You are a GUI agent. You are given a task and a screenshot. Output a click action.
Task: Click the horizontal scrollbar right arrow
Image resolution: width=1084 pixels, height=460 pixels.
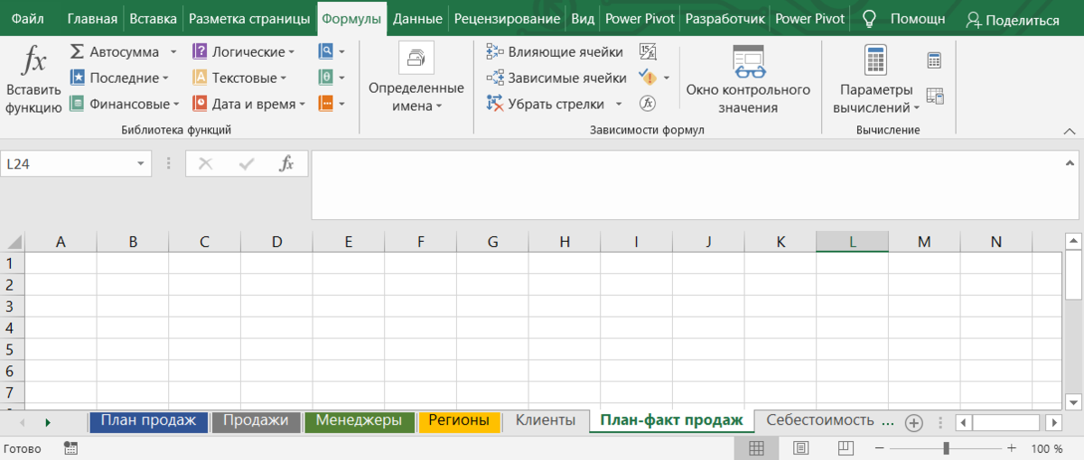(x=1053, y=422)
